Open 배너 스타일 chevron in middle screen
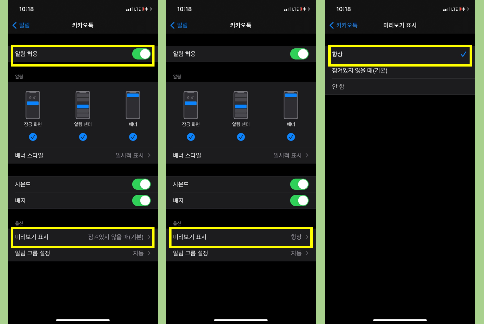The image size is (484, 324). (307, 155)
